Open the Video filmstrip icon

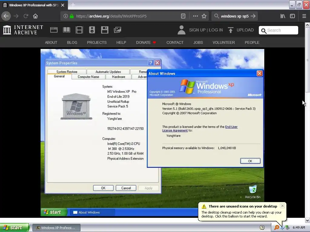point(79,30)
